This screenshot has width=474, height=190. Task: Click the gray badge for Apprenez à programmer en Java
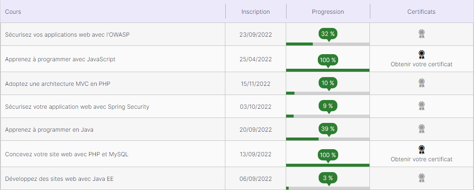tap(422, 129)
